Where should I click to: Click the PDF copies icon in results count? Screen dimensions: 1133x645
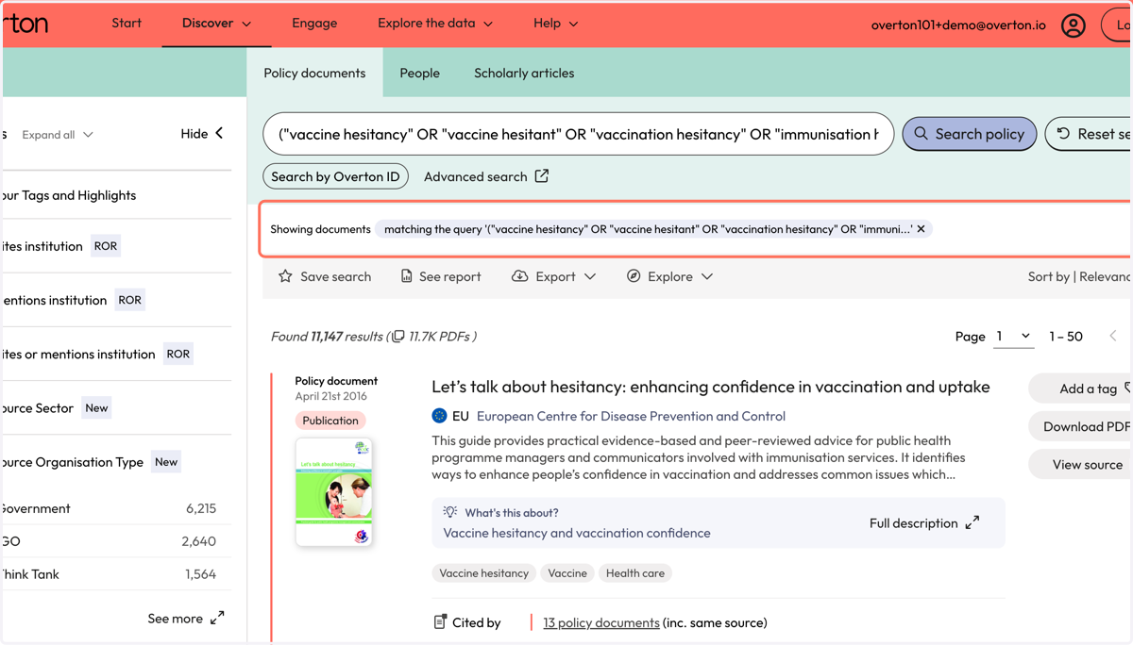[398, 337]
